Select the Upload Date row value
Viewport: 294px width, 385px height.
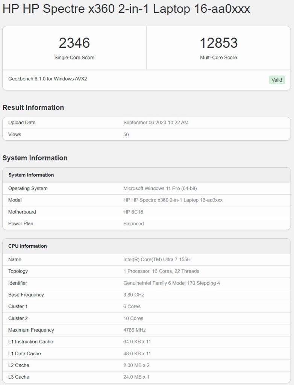tap(156, 123)
